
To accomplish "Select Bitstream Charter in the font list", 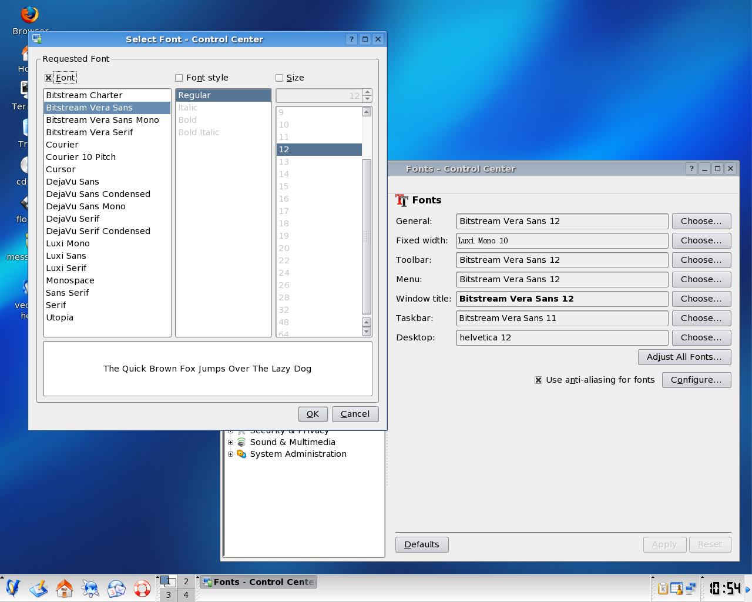I will 107,95.
